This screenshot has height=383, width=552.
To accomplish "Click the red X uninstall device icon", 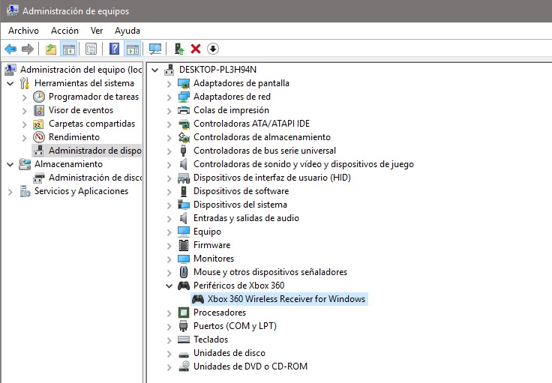I will coord(196,49).
